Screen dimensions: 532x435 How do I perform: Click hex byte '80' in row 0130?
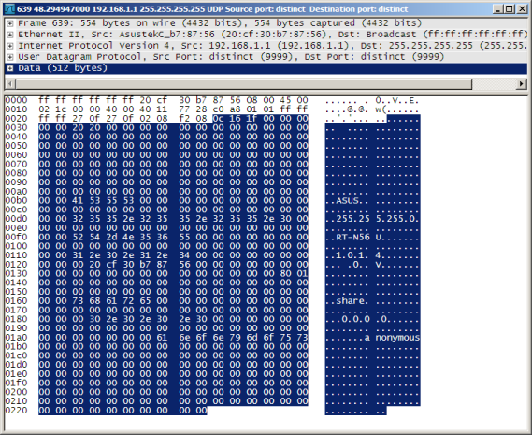pyautogui.click(x=285, y=274)
